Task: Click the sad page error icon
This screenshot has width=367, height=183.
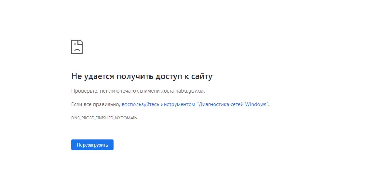Action: click(x=77, y=47)
